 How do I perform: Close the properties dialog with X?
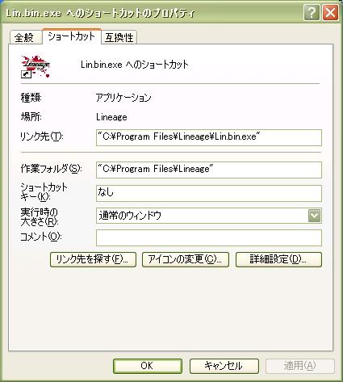click(x=330, y=13)
